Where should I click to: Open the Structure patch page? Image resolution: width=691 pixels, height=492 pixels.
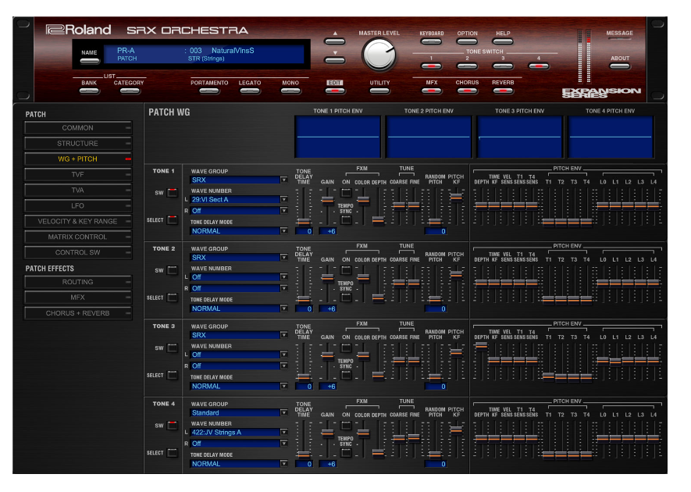(78, 143)
